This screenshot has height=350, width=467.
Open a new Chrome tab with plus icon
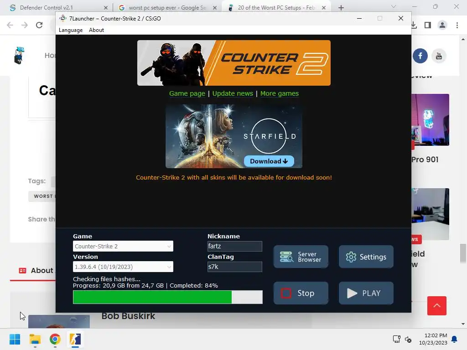coord(341,8)
